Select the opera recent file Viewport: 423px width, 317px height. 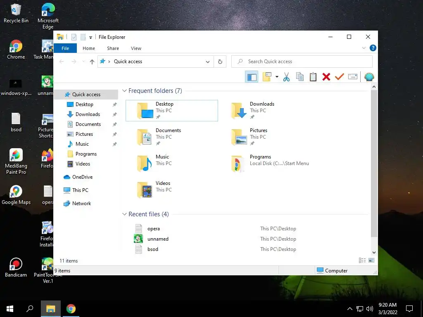(x=154, y=229)
